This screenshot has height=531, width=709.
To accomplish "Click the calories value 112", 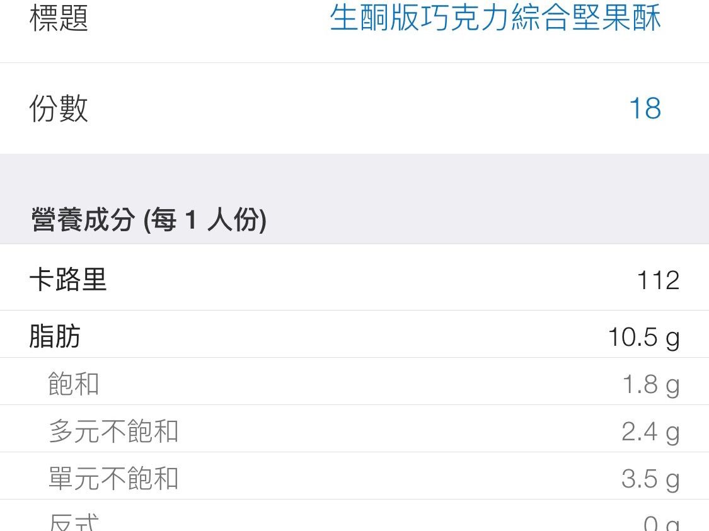I will (x=658, y=280).
